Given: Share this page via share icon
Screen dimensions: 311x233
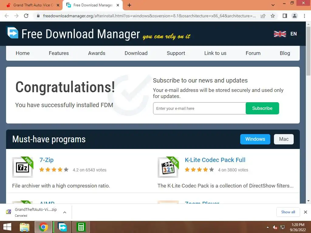Looking at the screenshot, I should [263, 16].
